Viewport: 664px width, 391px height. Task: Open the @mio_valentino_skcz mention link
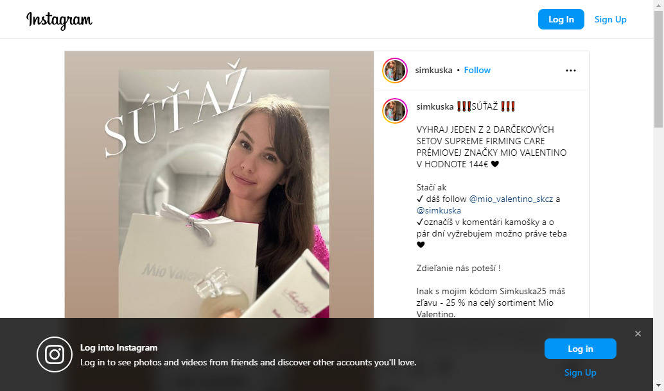coord(511,199)
